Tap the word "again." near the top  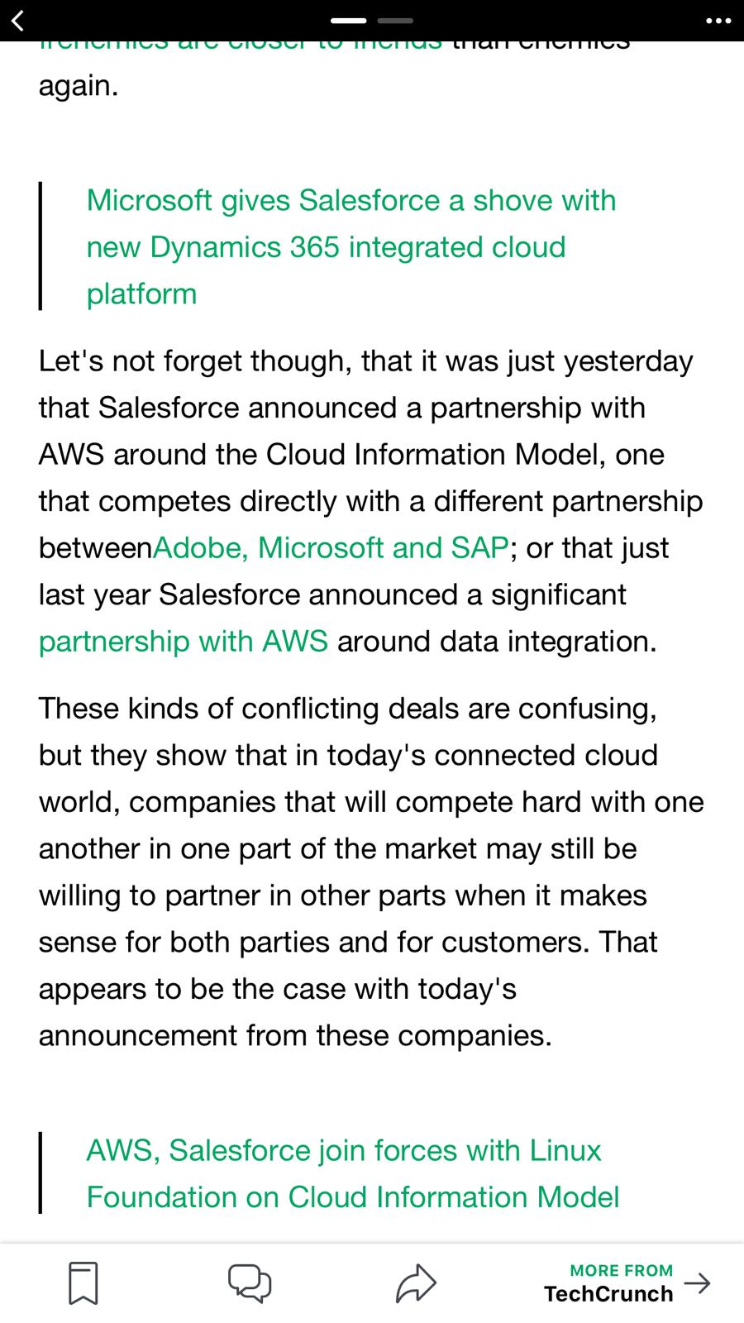click(x=79, y=86)
